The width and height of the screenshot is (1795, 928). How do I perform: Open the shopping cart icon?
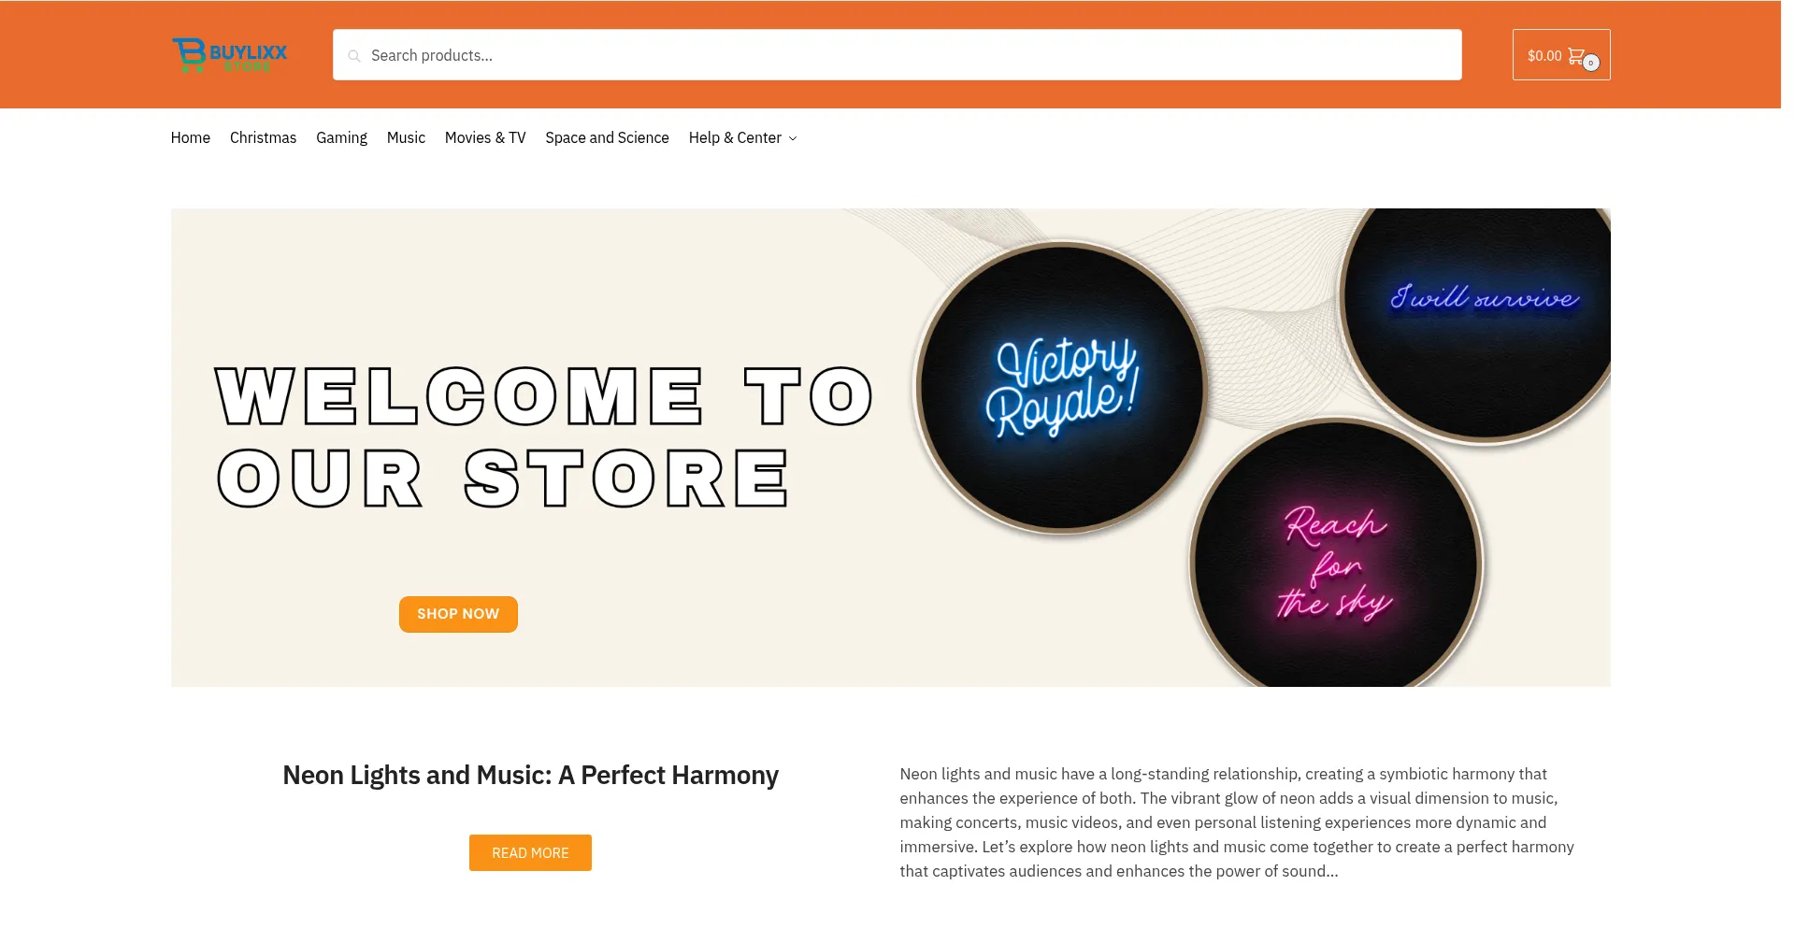pos(1576,55)
